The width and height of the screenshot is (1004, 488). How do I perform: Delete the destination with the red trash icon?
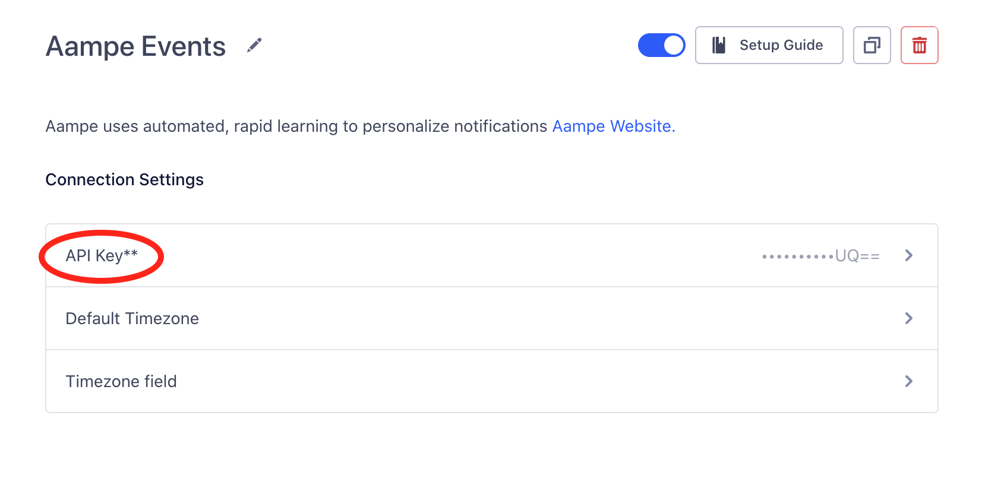(x=919, y=45)
